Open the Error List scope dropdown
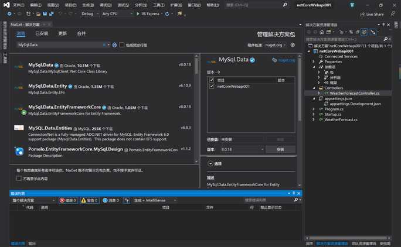 point(33,200)
